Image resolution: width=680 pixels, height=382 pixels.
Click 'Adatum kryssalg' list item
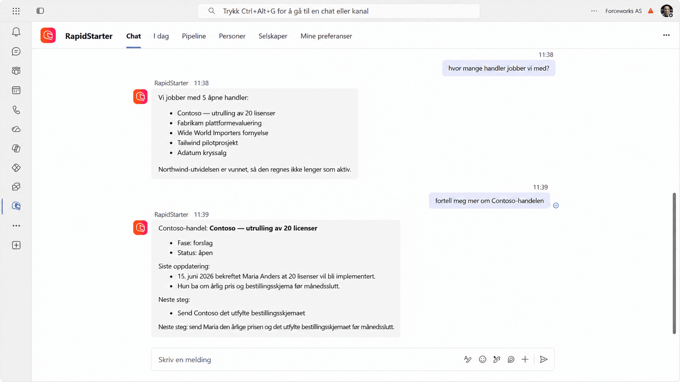point(202,153)
